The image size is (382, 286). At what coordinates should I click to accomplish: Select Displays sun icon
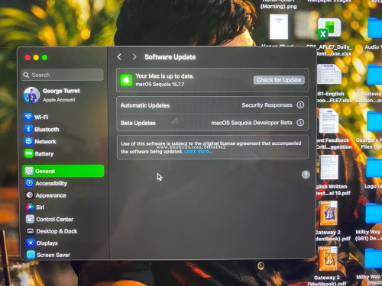pos(31,243)
